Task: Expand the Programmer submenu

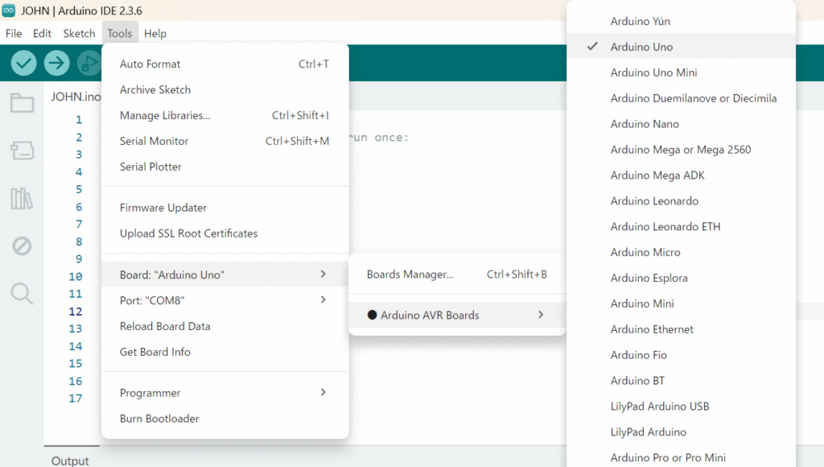Action: [x=225, y=393]
